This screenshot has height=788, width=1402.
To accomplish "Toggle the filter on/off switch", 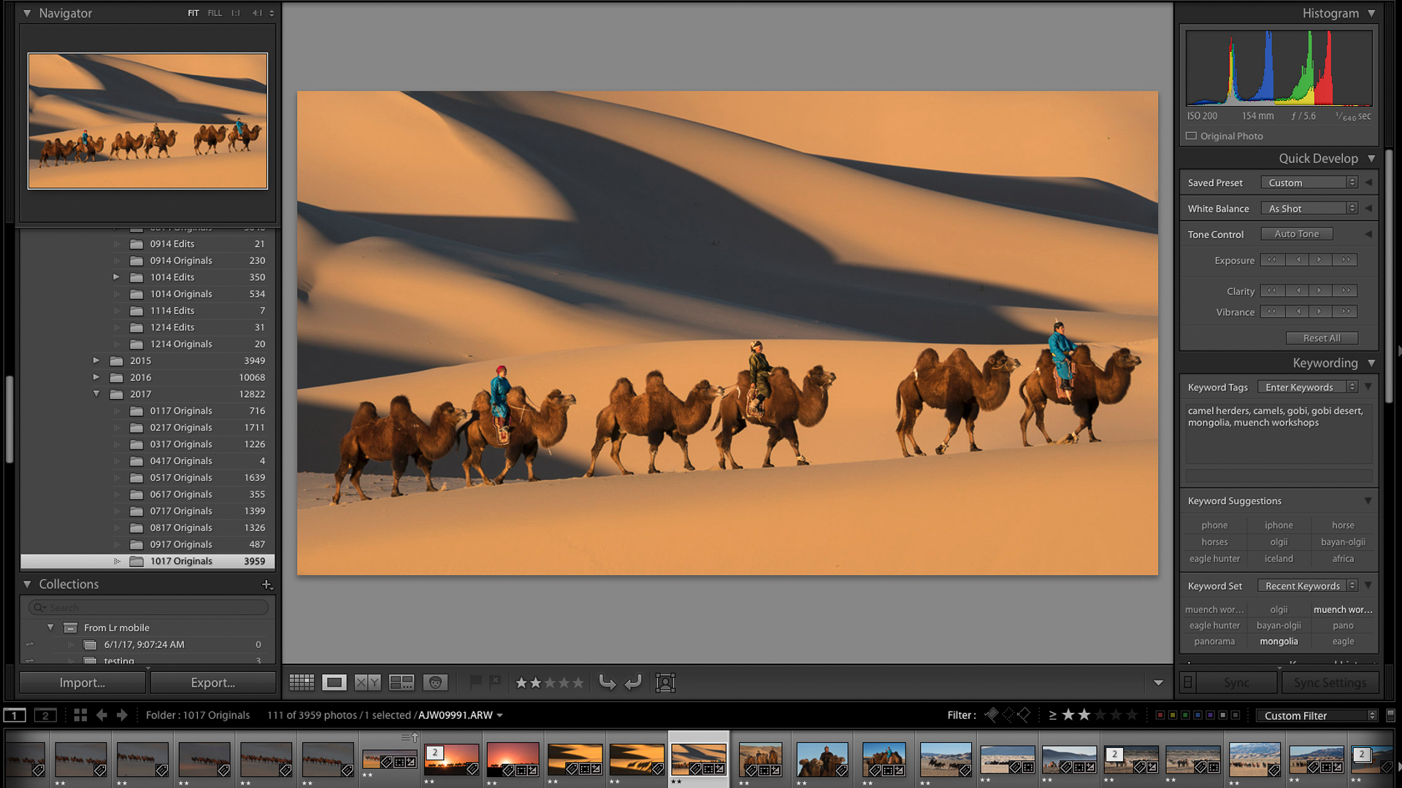I will pyautogui.click(x=1390, y=715).
